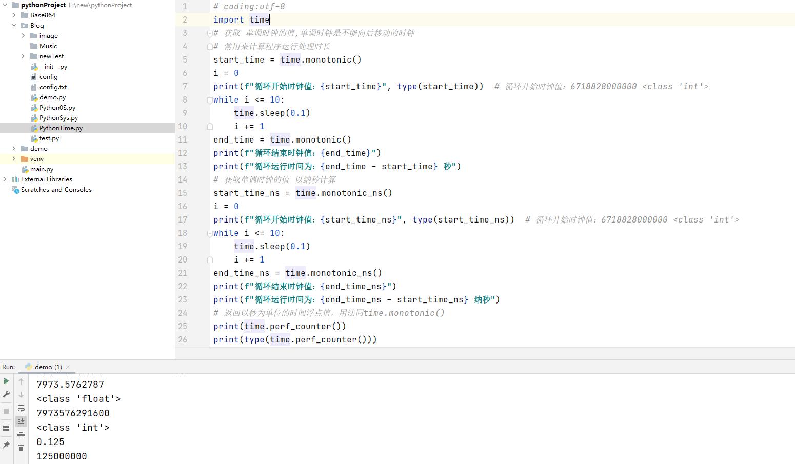Expand the venv folder
The height and width of the screenshot is (464, 795).
[14, 159]
